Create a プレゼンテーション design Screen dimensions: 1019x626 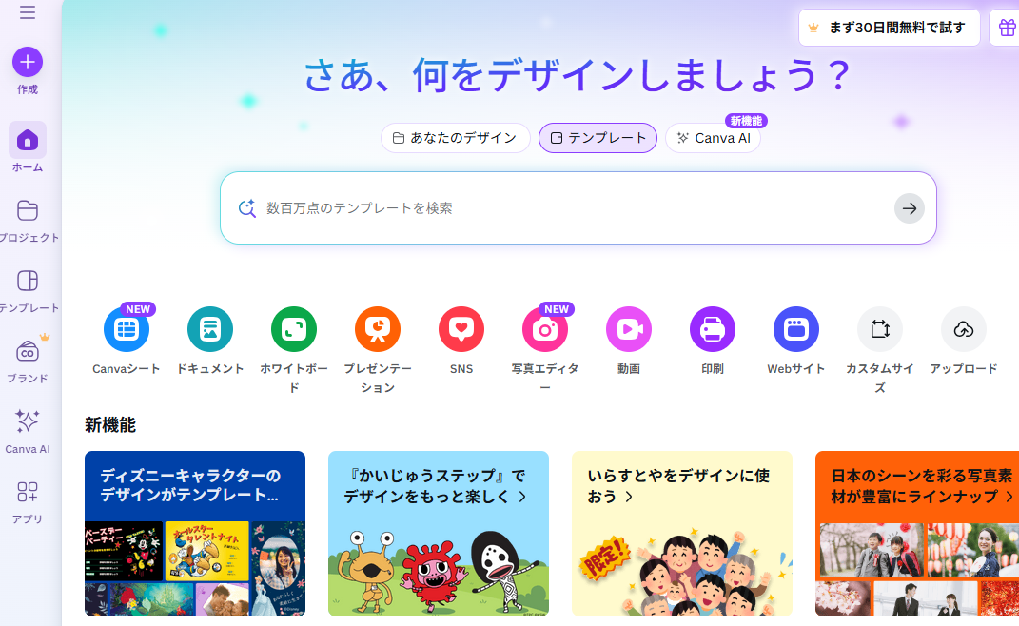pos(378,329)
